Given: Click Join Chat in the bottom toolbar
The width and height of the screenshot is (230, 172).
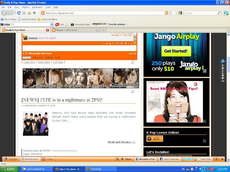Looking at the screenshot, I should (204, 159).
